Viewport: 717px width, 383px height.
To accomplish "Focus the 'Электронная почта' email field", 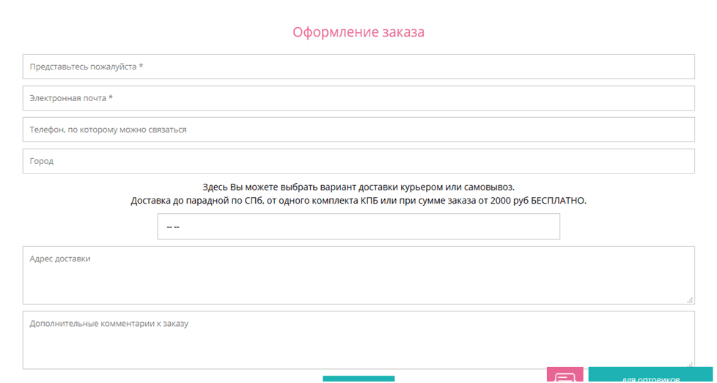I will click(358, 98).
